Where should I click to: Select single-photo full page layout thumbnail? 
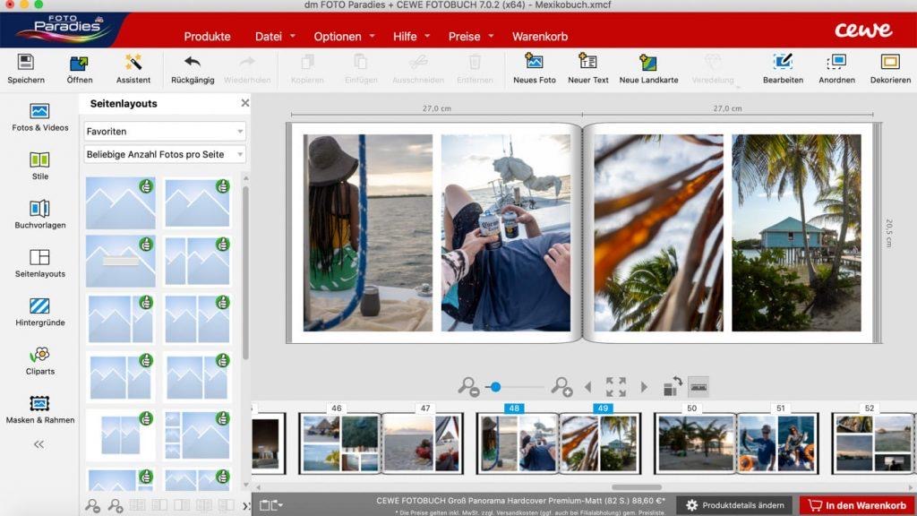(121, 202)
